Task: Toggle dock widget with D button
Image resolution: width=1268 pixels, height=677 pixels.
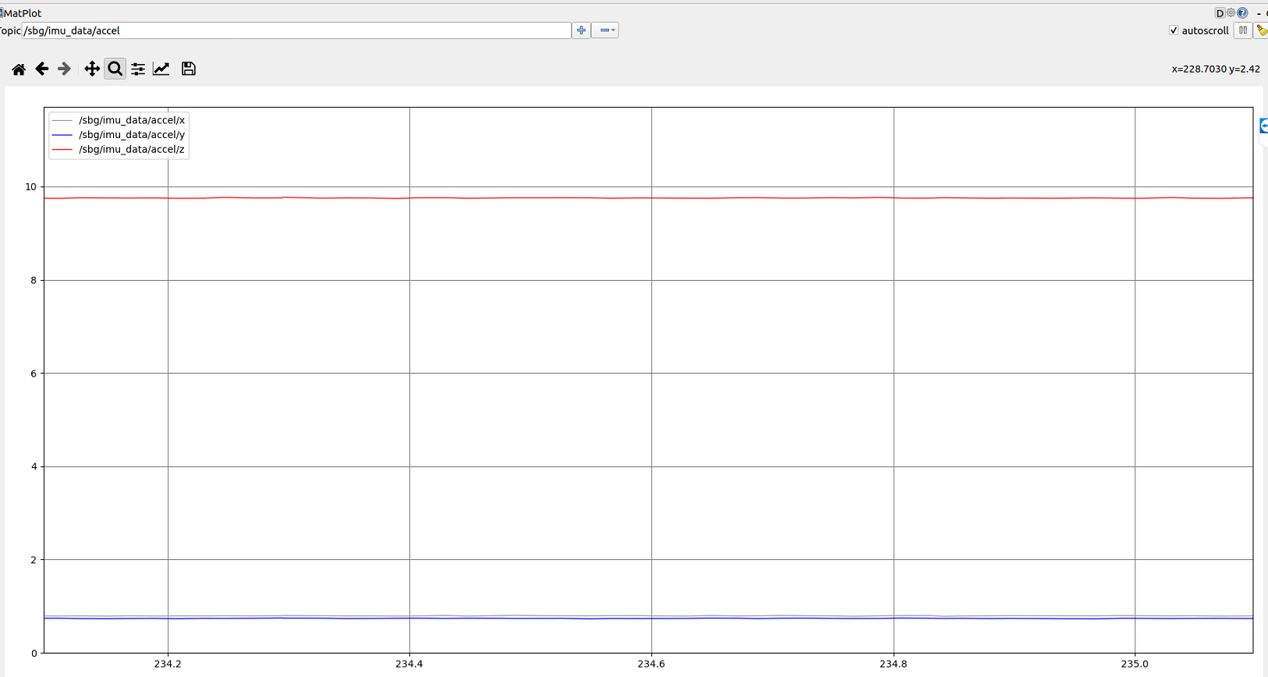Action: tap(1220, 13)
